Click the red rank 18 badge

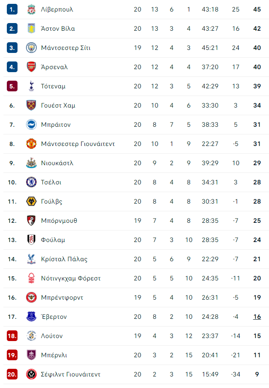coord(12,336)
